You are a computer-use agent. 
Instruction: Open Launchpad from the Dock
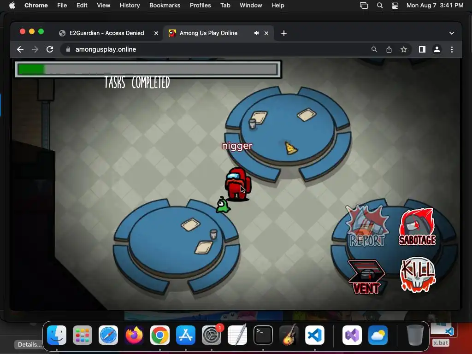coord(83,335)
